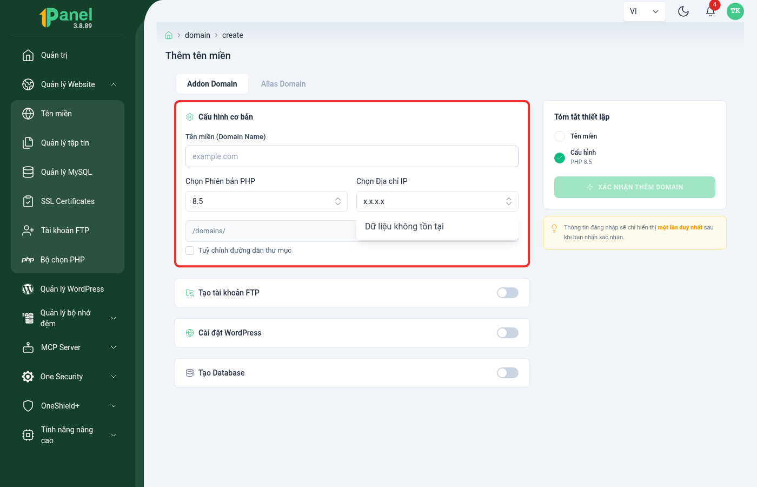The image size is (757, 487).
Task: Click the Tính năng nâng cao chip icon
Action: (28, 435)
